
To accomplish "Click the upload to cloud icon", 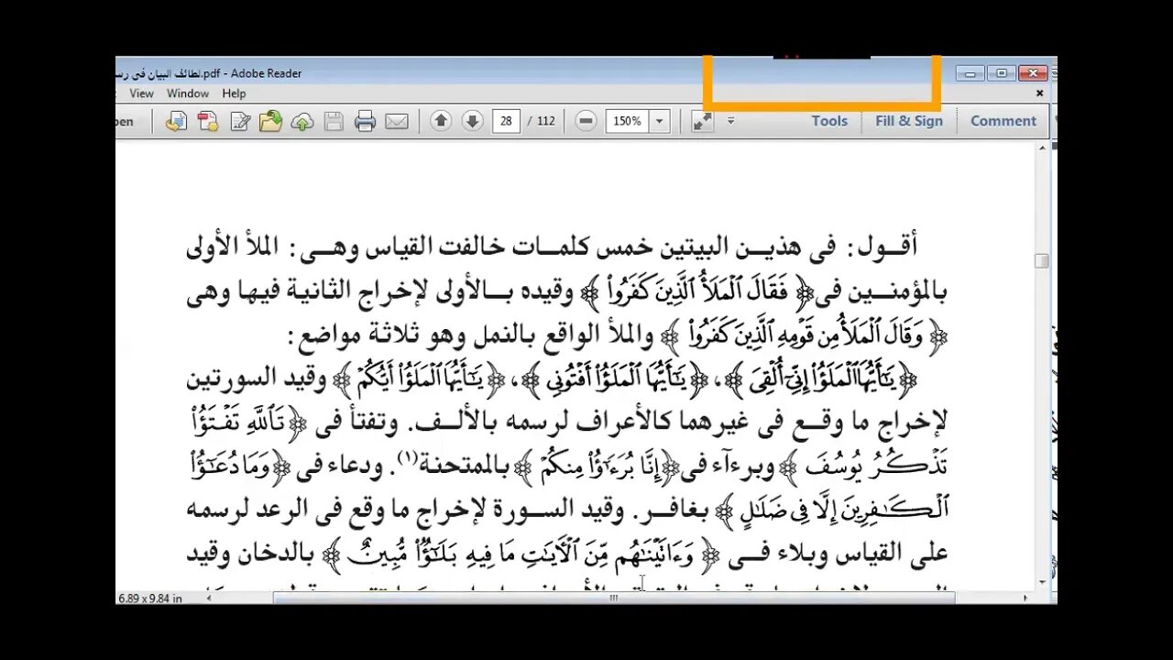I will 302,121.
